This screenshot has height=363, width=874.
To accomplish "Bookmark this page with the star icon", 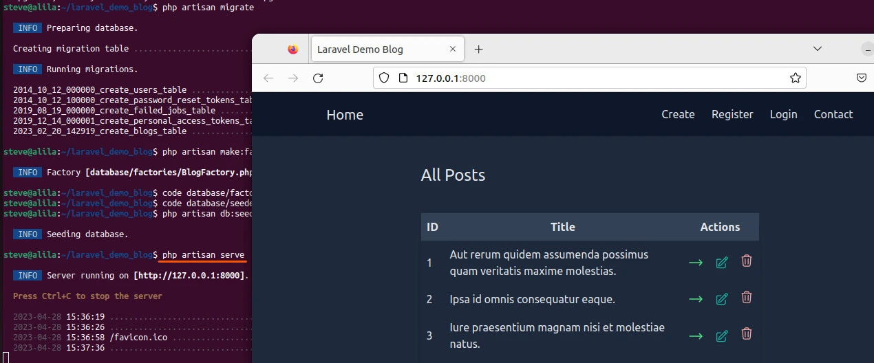I will (x=796, y=78).
